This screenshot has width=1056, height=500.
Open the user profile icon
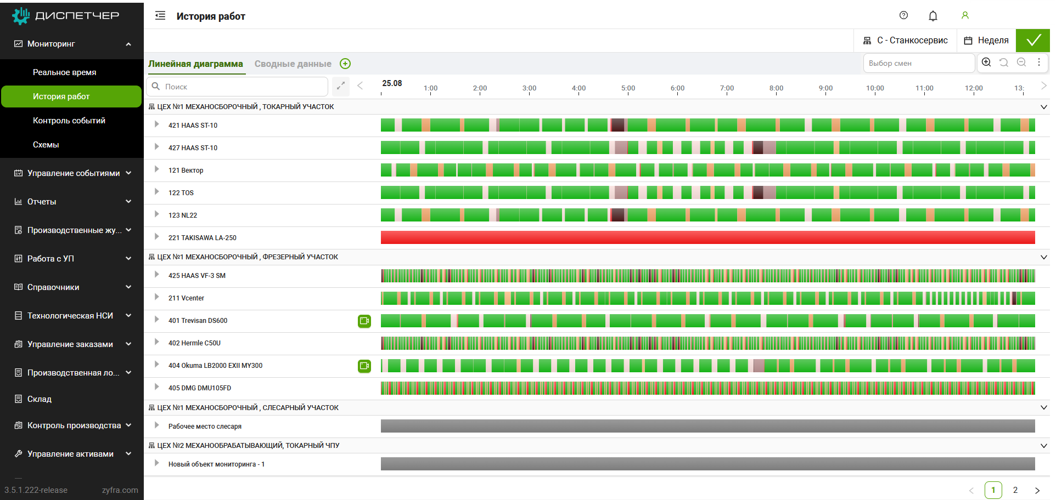[x=965, y=15]
